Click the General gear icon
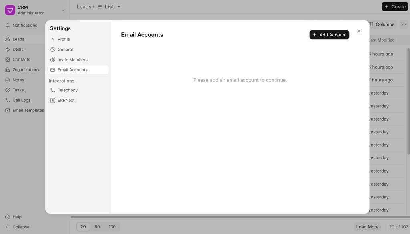The height and width of the screenshot is (234, 410). point(53,50)
